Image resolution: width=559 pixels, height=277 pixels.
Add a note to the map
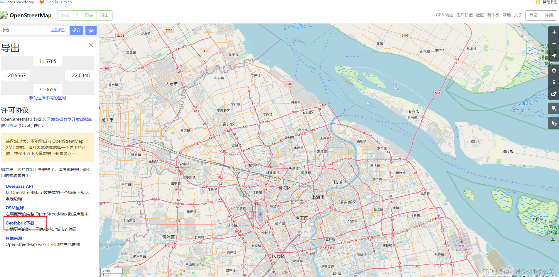(x=554, y=108)
